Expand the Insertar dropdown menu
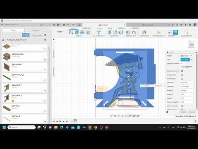This screenshot has width=198, height=149. pyautogui.click(x=172, y=36)
